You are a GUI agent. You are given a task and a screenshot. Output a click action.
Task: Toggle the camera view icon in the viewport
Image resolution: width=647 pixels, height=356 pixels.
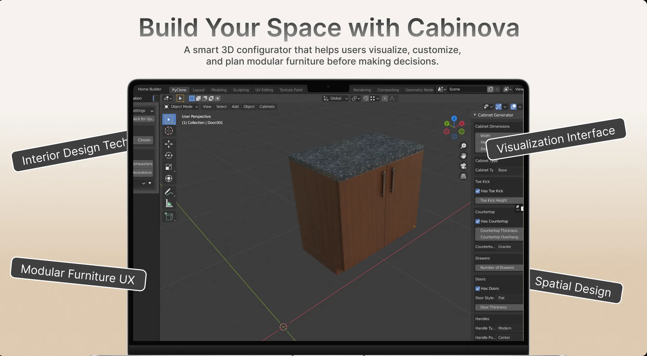(x=464, y=166)
